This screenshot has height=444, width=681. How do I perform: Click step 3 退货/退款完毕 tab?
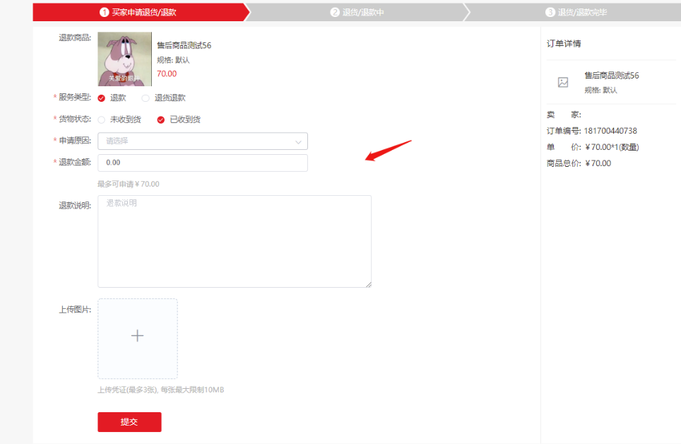point(576,12)
